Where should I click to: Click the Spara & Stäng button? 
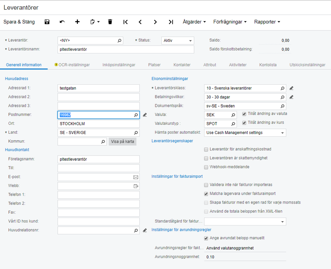coord(19,22)
